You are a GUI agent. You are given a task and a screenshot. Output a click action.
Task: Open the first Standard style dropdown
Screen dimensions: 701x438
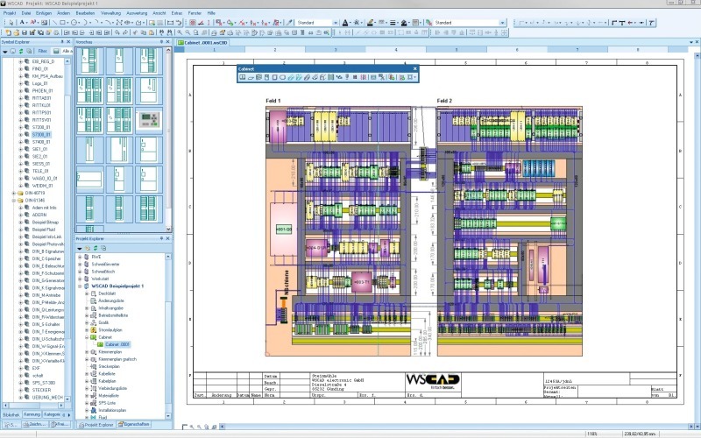pos(335,23)
